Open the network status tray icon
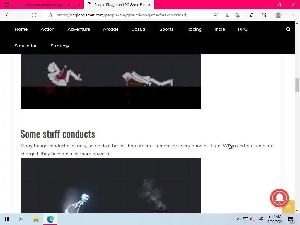The width and height of the screenshot is (300, 225). [246, 219]
